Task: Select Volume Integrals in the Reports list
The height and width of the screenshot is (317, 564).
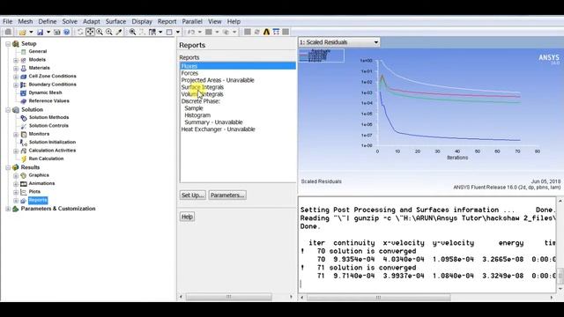Action: point(202,94)
